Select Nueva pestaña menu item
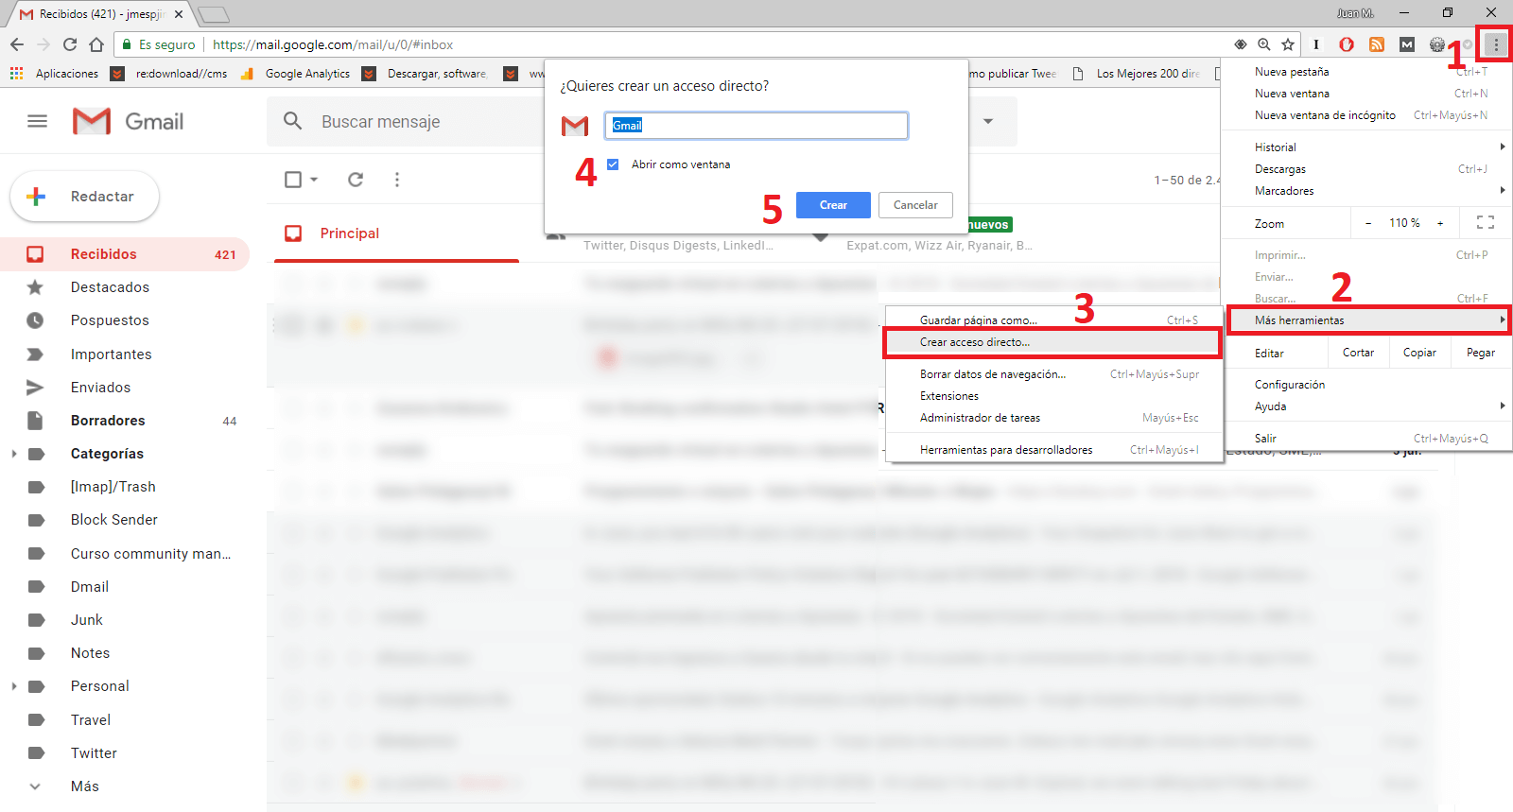 pos(1366,72)
